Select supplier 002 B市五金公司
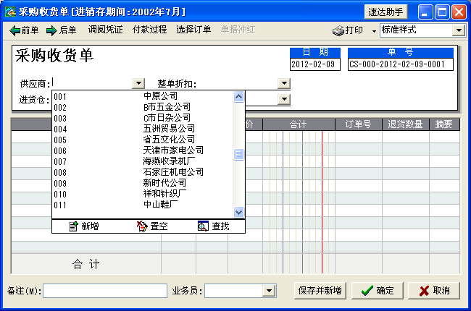 point(143,107)
